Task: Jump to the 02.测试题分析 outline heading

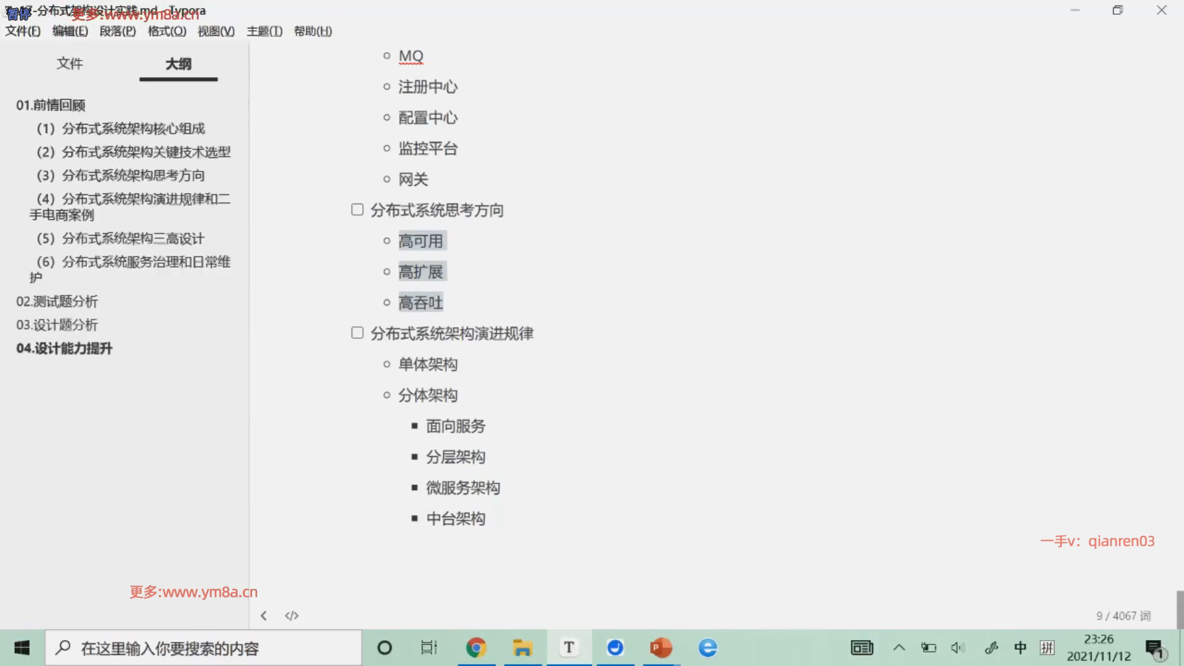Action: pyautogui.click(x=57, y=302)
